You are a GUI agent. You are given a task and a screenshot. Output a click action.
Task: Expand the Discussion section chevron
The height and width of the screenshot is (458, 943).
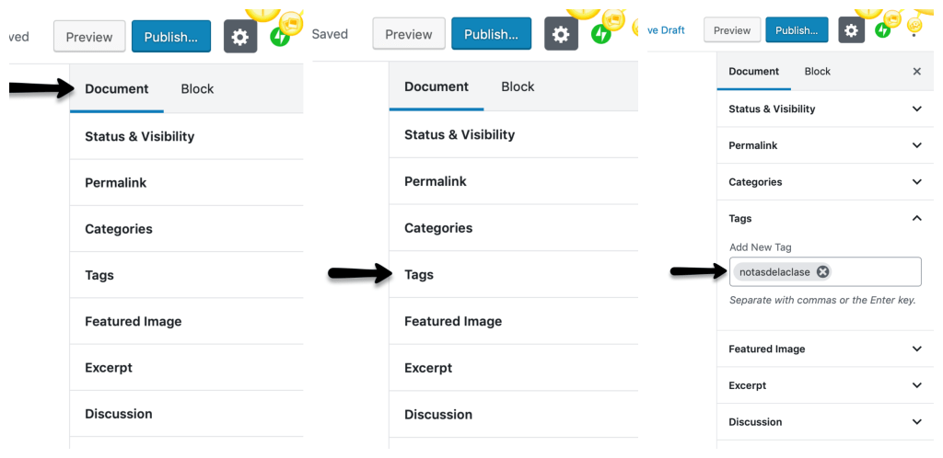[916, 422]
